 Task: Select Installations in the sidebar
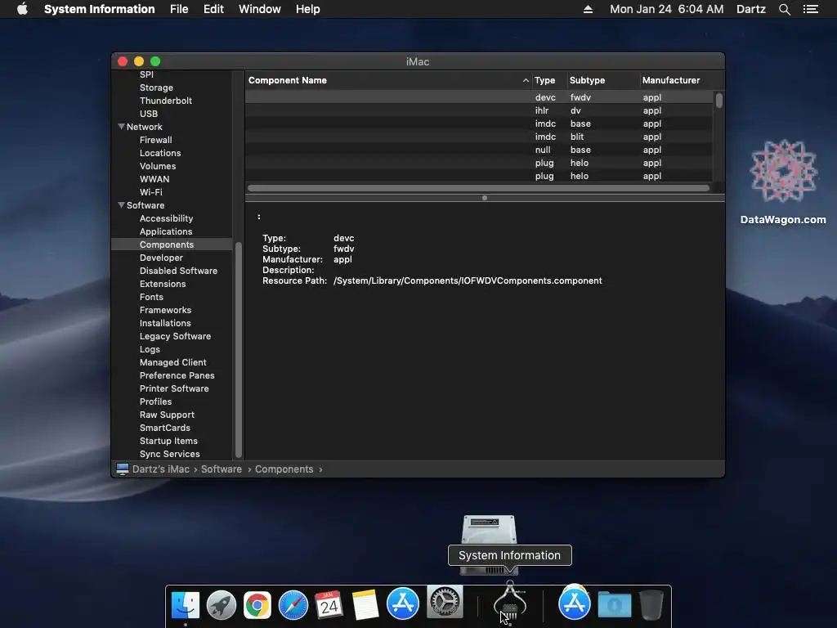pyautogui.click(x=165, y=323)
